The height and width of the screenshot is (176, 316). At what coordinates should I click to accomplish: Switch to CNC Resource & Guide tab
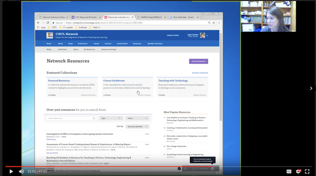[85, 17]
